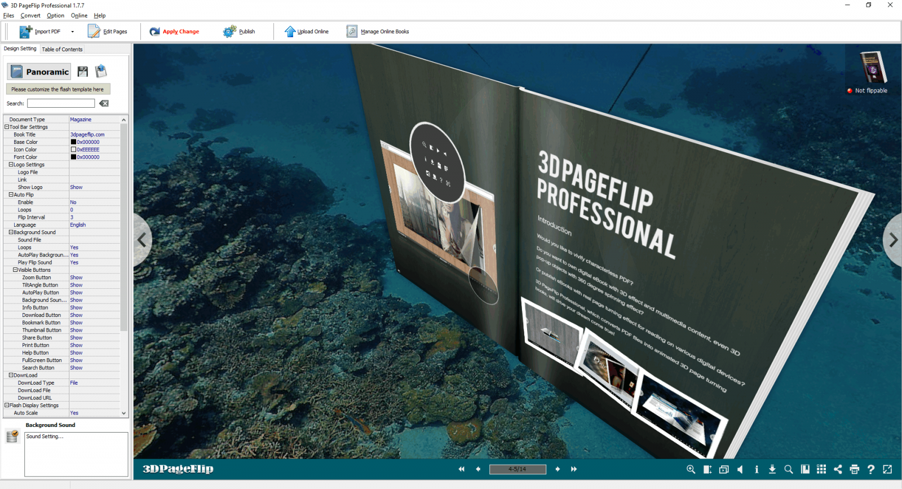Screen dimensions: 902x489
Task: Select the Book Title value 3dpageflip.com
Action: coord(87,135)
